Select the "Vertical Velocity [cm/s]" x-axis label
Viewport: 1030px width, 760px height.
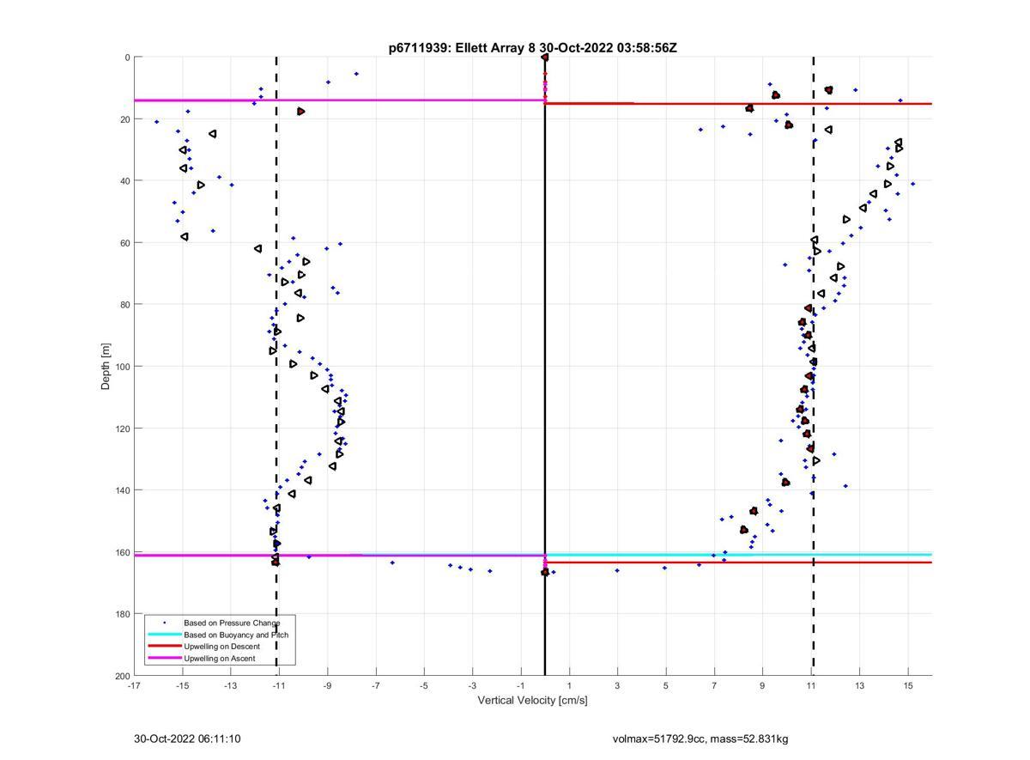coord(532,700)
